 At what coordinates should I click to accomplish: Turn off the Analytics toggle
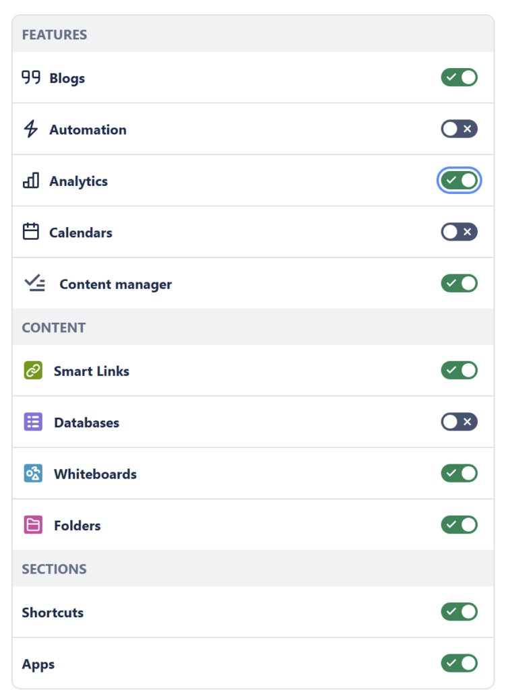pyautogui.click(x=459, y=181)
